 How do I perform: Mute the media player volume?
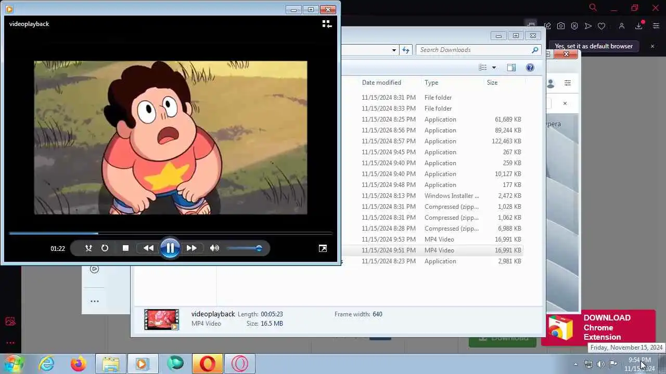point(214,248)
